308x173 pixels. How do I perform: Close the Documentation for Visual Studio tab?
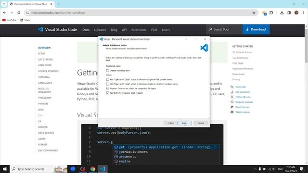51,4
